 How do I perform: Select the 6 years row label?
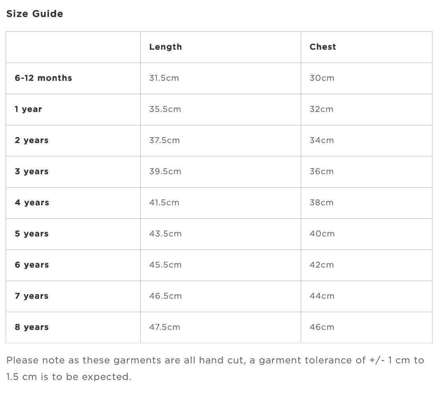[32, 265]
